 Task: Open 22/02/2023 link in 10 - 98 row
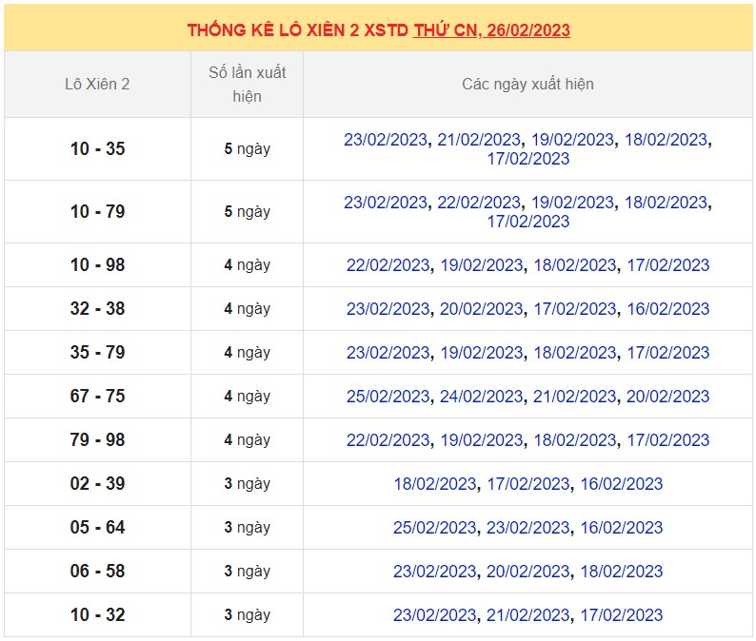point(388,265)
